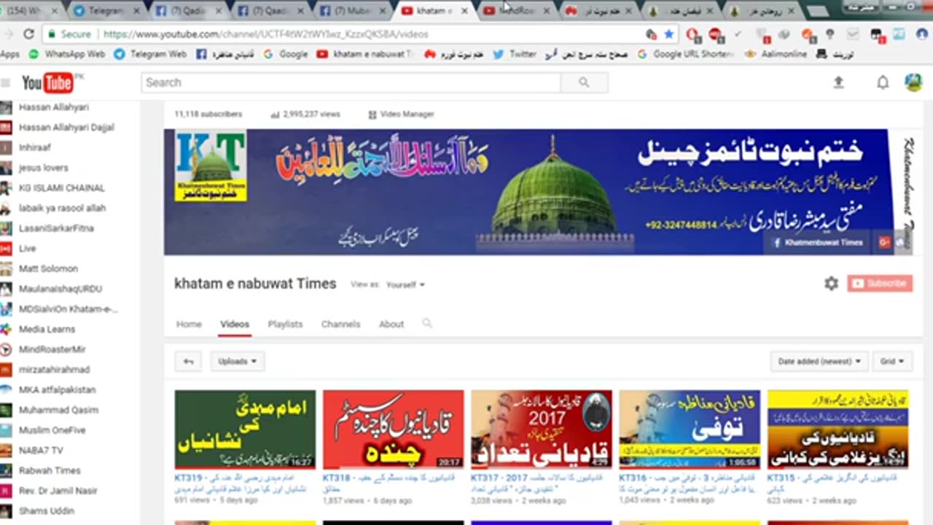Open Twitter bookmark
933x525 pixels.
515,54
